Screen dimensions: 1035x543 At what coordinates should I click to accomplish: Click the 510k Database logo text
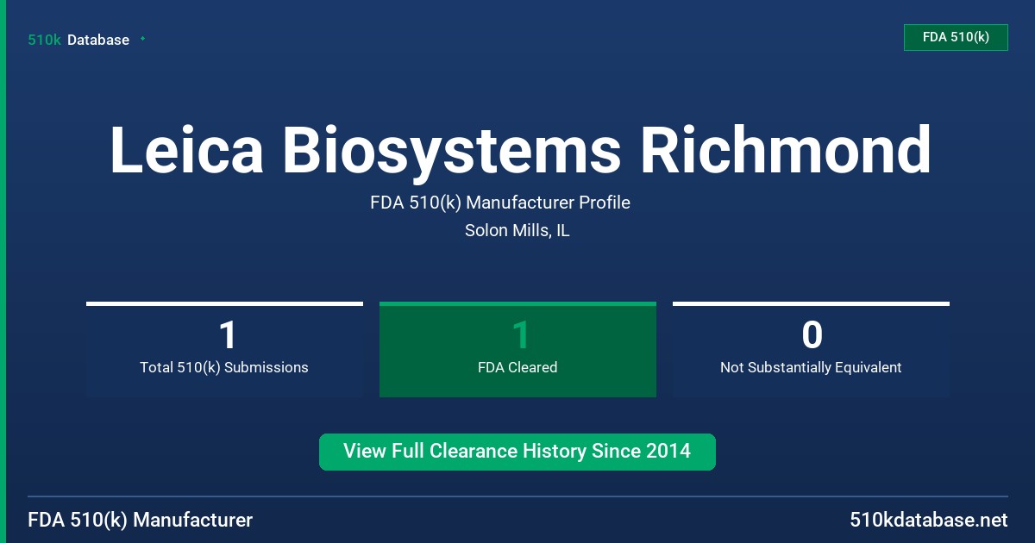click(78, 40)
